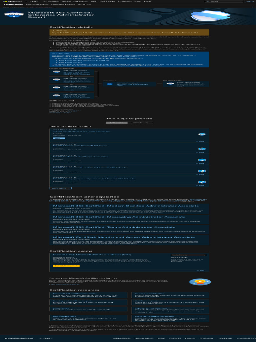This screenshot has width=256, height=342.
Task: Open the Exam Replay resource link
Action: click(61, 308)
